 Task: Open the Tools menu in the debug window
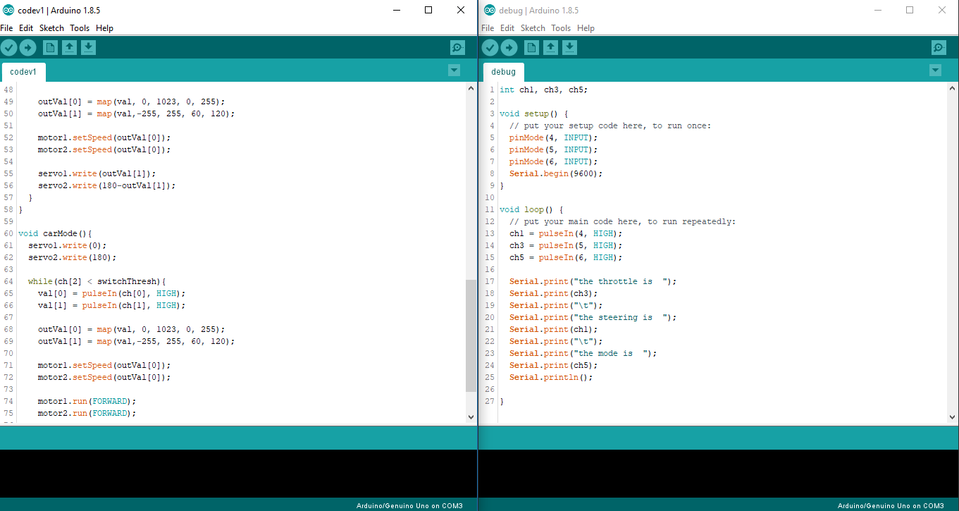(561, 27)
